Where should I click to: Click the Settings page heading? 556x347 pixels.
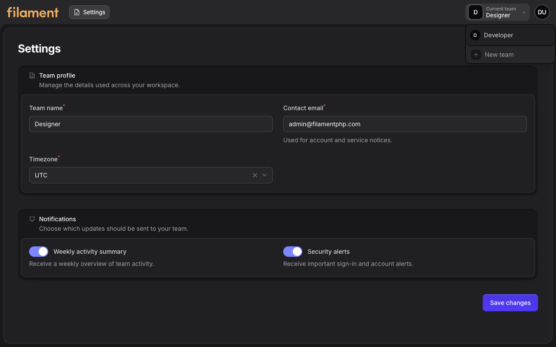click(x=39, y=49)
